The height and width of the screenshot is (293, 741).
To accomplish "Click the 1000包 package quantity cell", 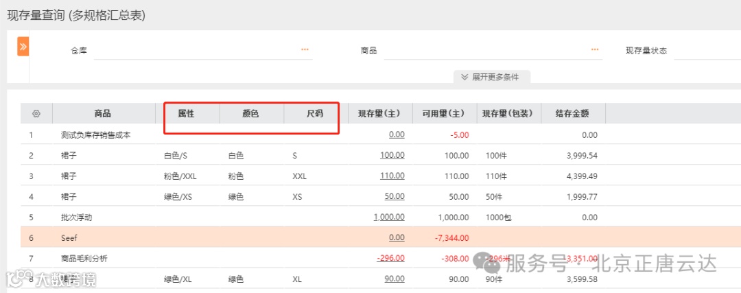I will point(499,218).
